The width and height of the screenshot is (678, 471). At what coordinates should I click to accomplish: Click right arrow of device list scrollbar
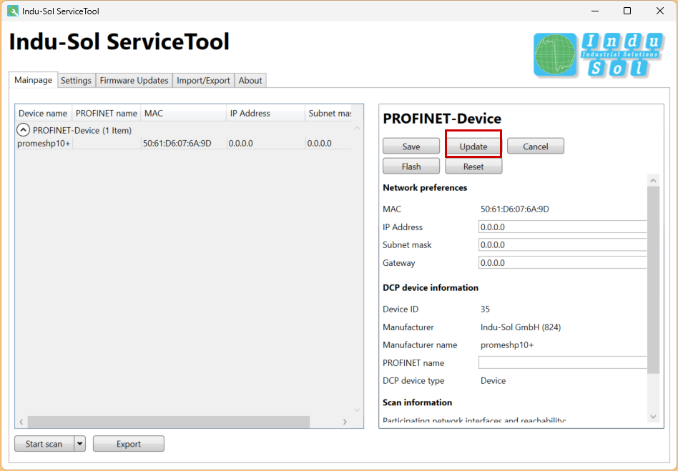click(345, 422)
